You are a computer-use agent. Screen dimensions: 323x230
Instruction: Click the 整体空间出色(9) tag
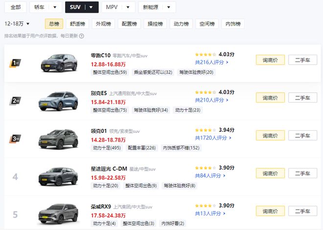(x=141, y=186)
